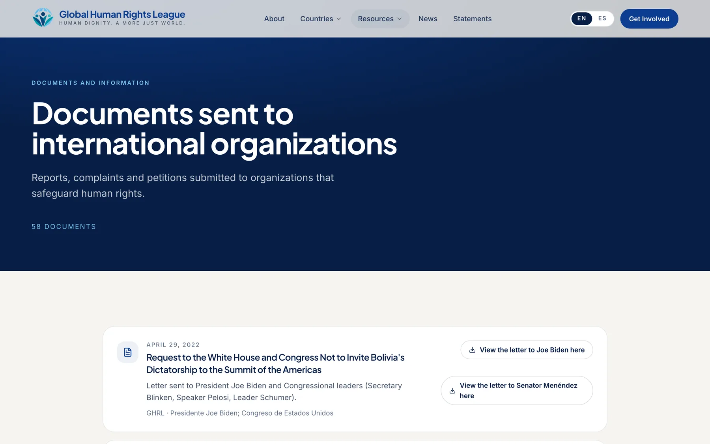The image size is (710, 444).
Task: Click the 'Documents and Information' label
Action: point(90,83)
